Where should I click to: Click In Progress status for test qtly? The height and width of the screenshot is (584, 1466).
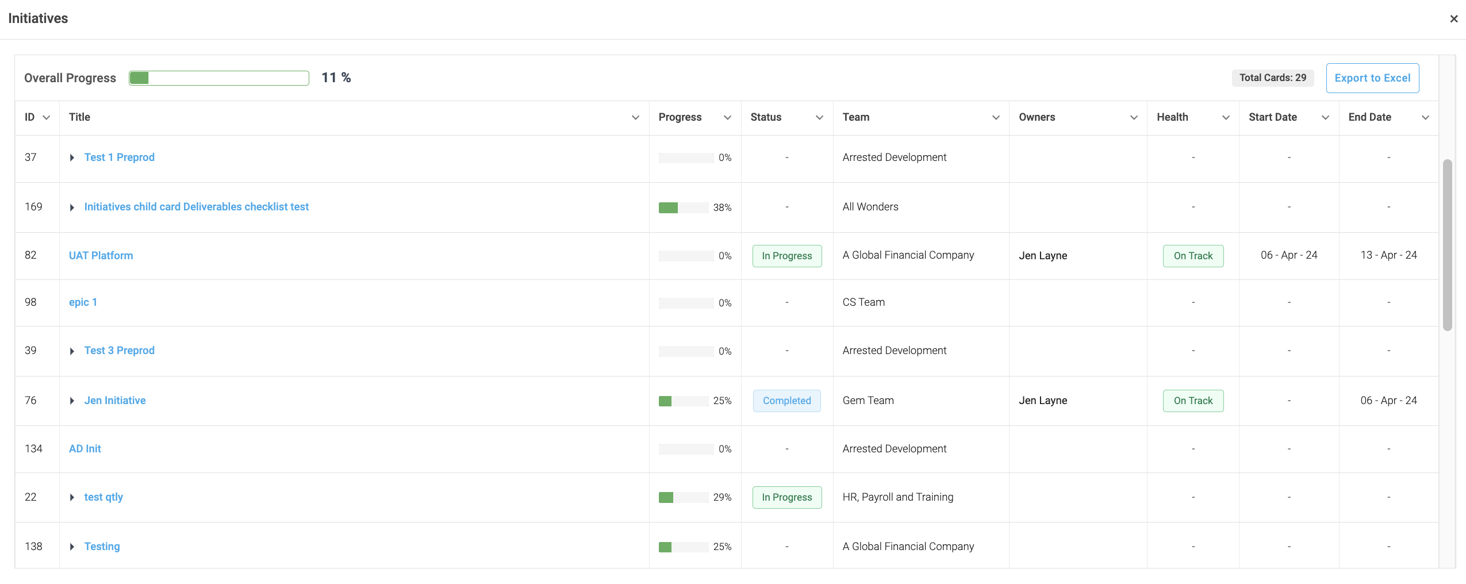point(787,497)
